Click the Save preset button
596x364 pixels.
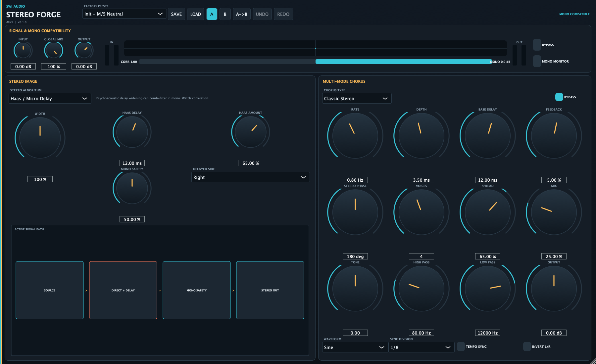point(176,14)
